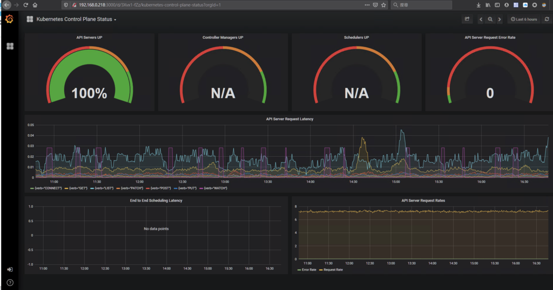Open the Dashboards grid icon in sidebar
The height and width of the screenshot is (290, 553).
(10, 46)
